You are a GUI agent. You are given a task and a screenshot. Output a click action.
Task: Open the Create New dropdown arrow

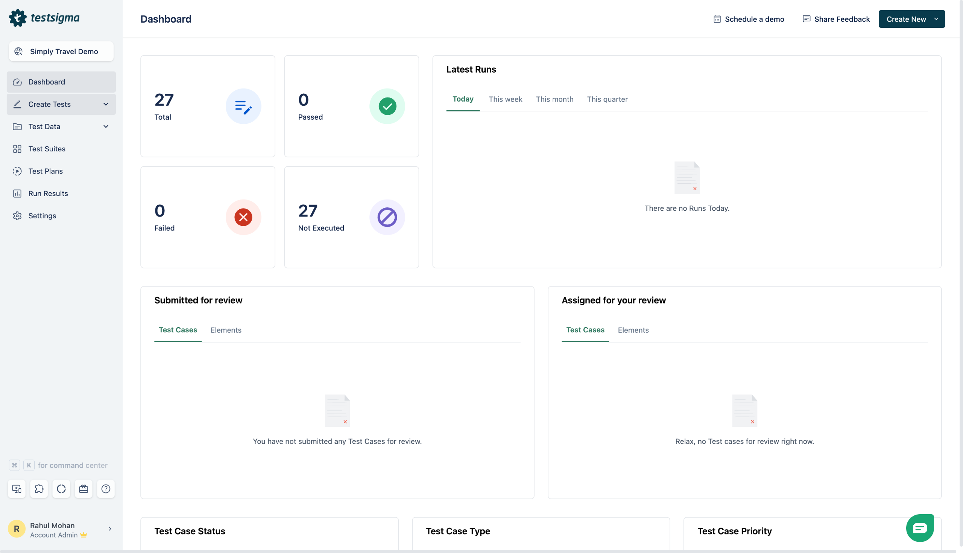[936, 19]
